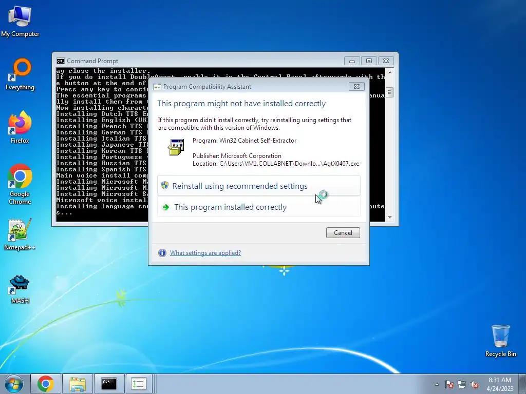
Task: Minimize the Command Prompt window
Action: coord(352,61)
